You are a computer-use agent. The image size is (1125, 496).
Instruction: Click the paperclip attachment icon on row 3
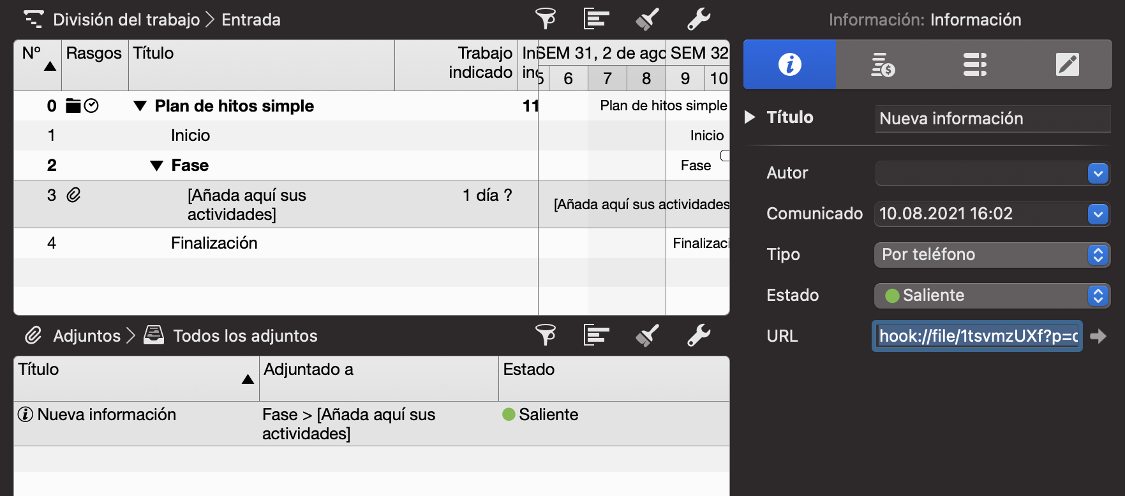tap(74, 195)
